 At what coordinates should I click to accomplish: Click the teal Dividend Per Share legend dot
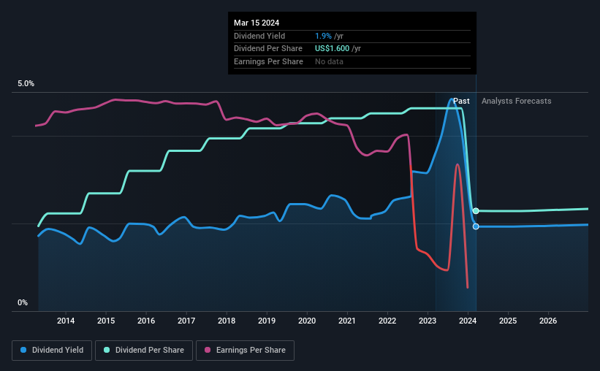(x=107, y=350)
